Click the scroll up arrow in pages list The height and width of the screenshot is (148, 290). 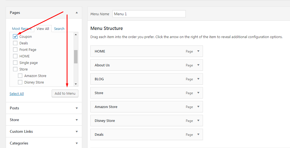[76, 35]
